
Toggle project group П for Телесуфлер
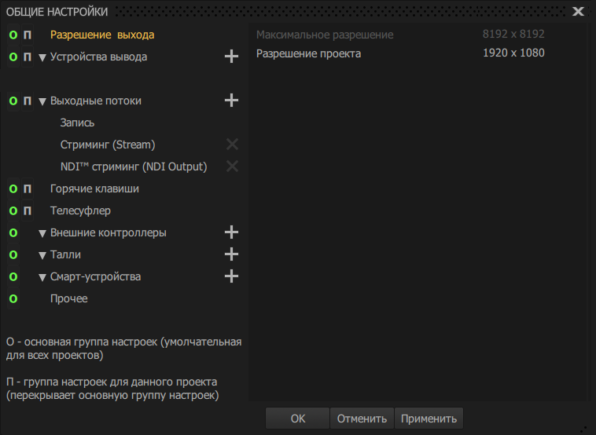pos(28,211)
